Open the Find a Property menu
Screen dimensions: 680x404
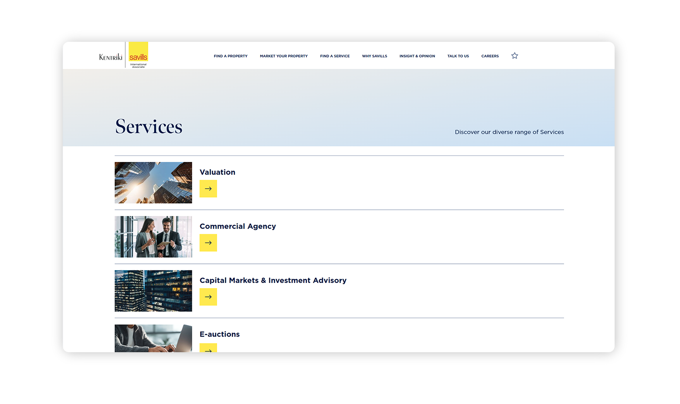point(231,56)
